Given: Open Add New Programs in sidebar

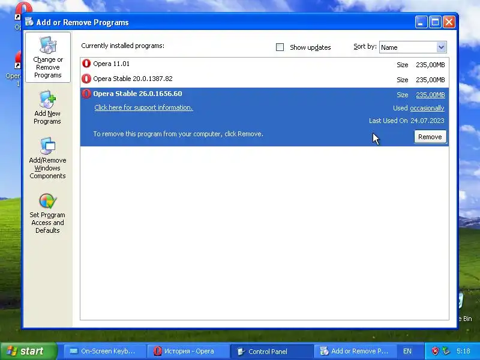Looking at the screenshot, I should tap(47, 107).
